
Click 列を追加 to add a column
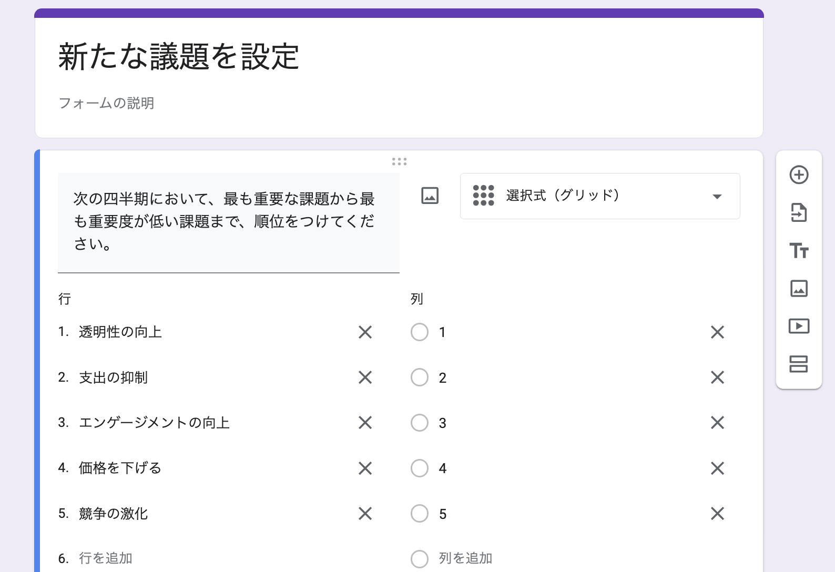pos(465,558)
